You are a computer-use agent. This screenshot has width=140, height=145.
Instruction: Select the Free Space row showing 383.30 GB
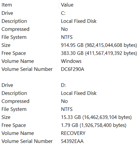[x=70, y=53]
